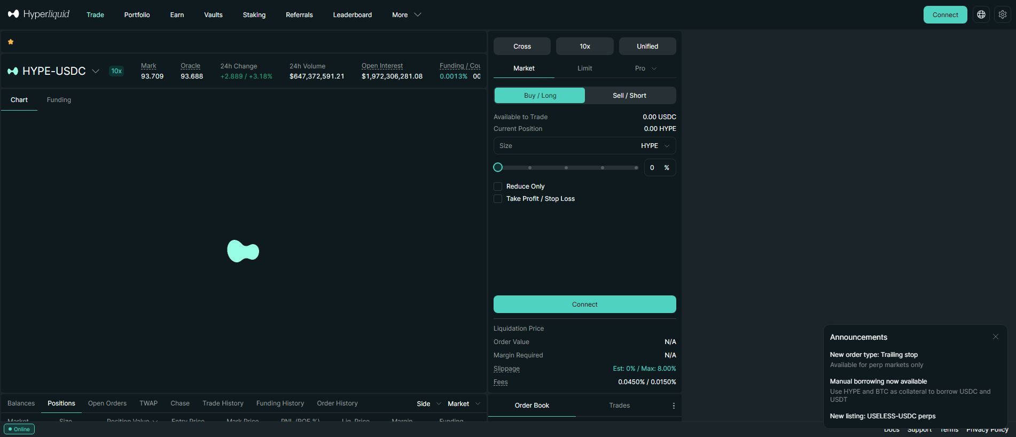Open the Pro order types dropdown
The width and height of the screenshot is (1016, 437).
point(645,68)
